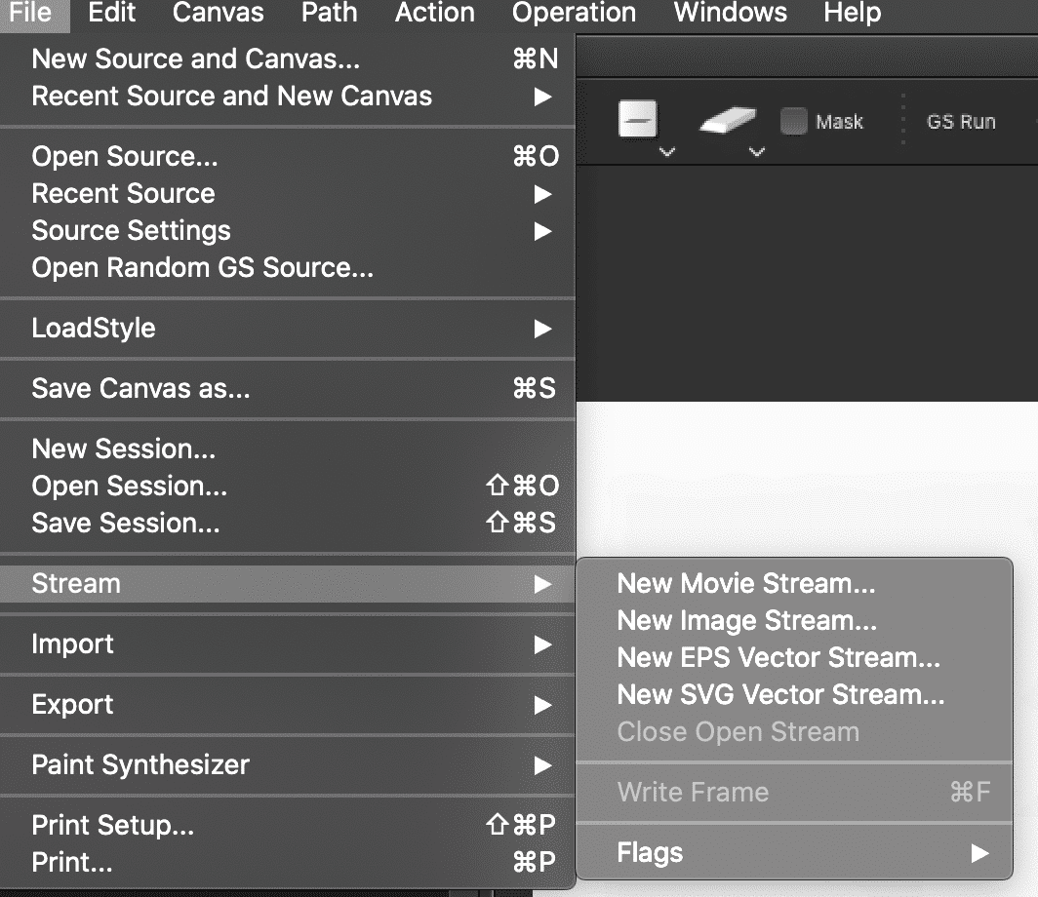Open the Edit menu

(x=111, y=13)
